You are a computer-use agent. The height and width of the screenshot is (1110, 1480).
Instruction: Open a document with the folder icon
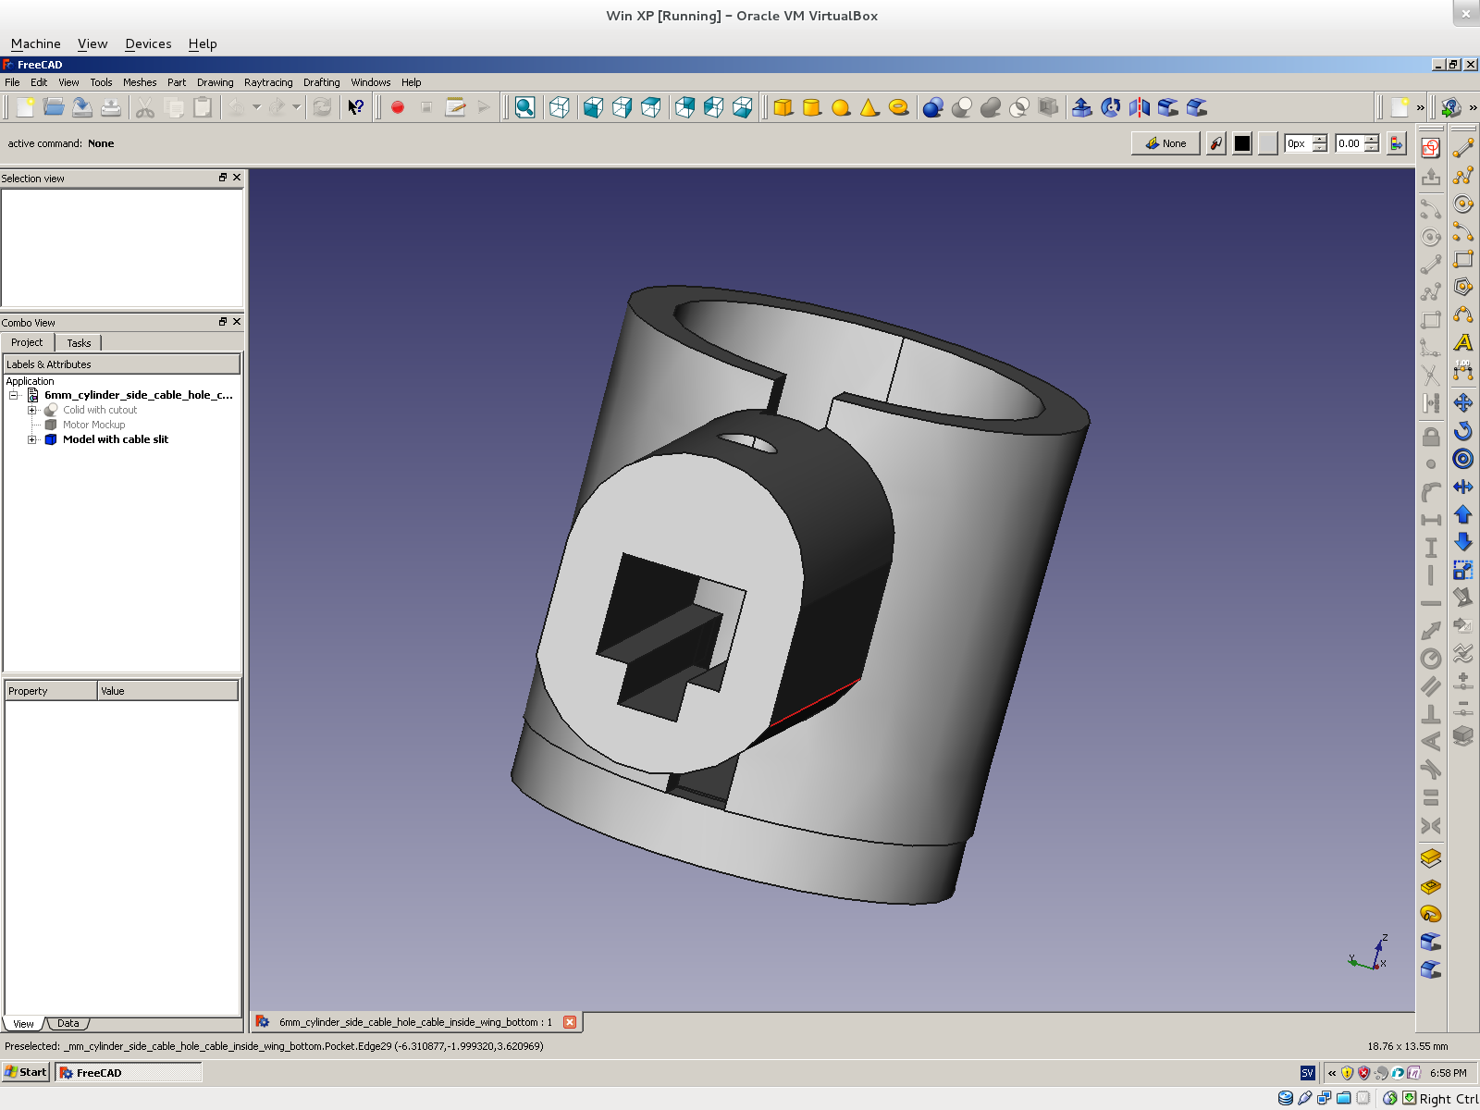point(54,107)
